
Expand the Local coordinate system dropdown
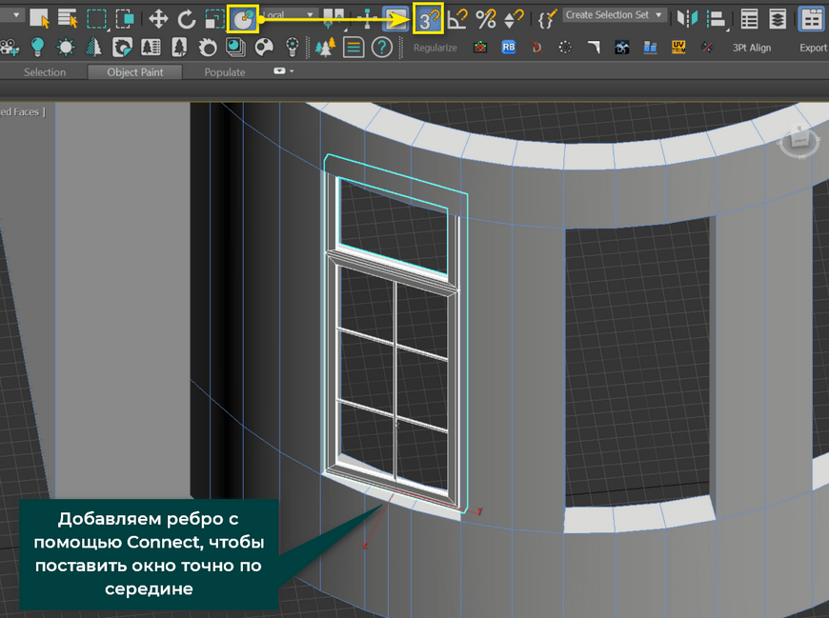tap(291, 15)
